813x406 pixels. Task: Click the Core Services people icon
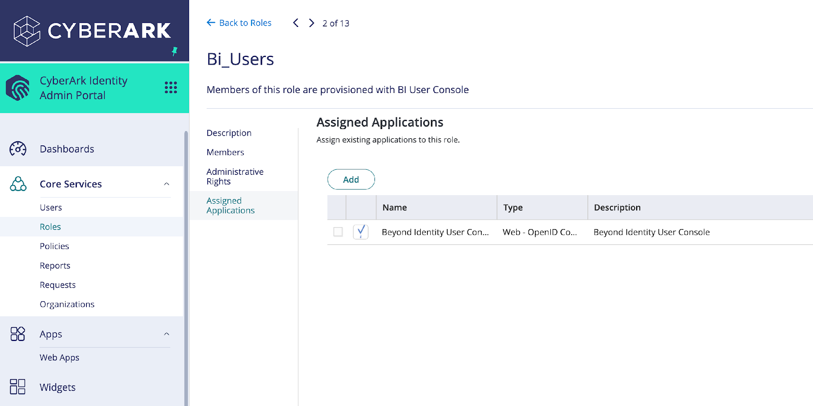(18, 184)
